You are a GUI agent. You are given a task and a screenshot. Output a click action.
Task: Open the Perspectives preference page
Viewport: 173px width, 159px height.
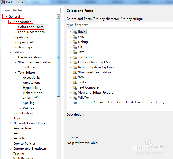(22, 128)
